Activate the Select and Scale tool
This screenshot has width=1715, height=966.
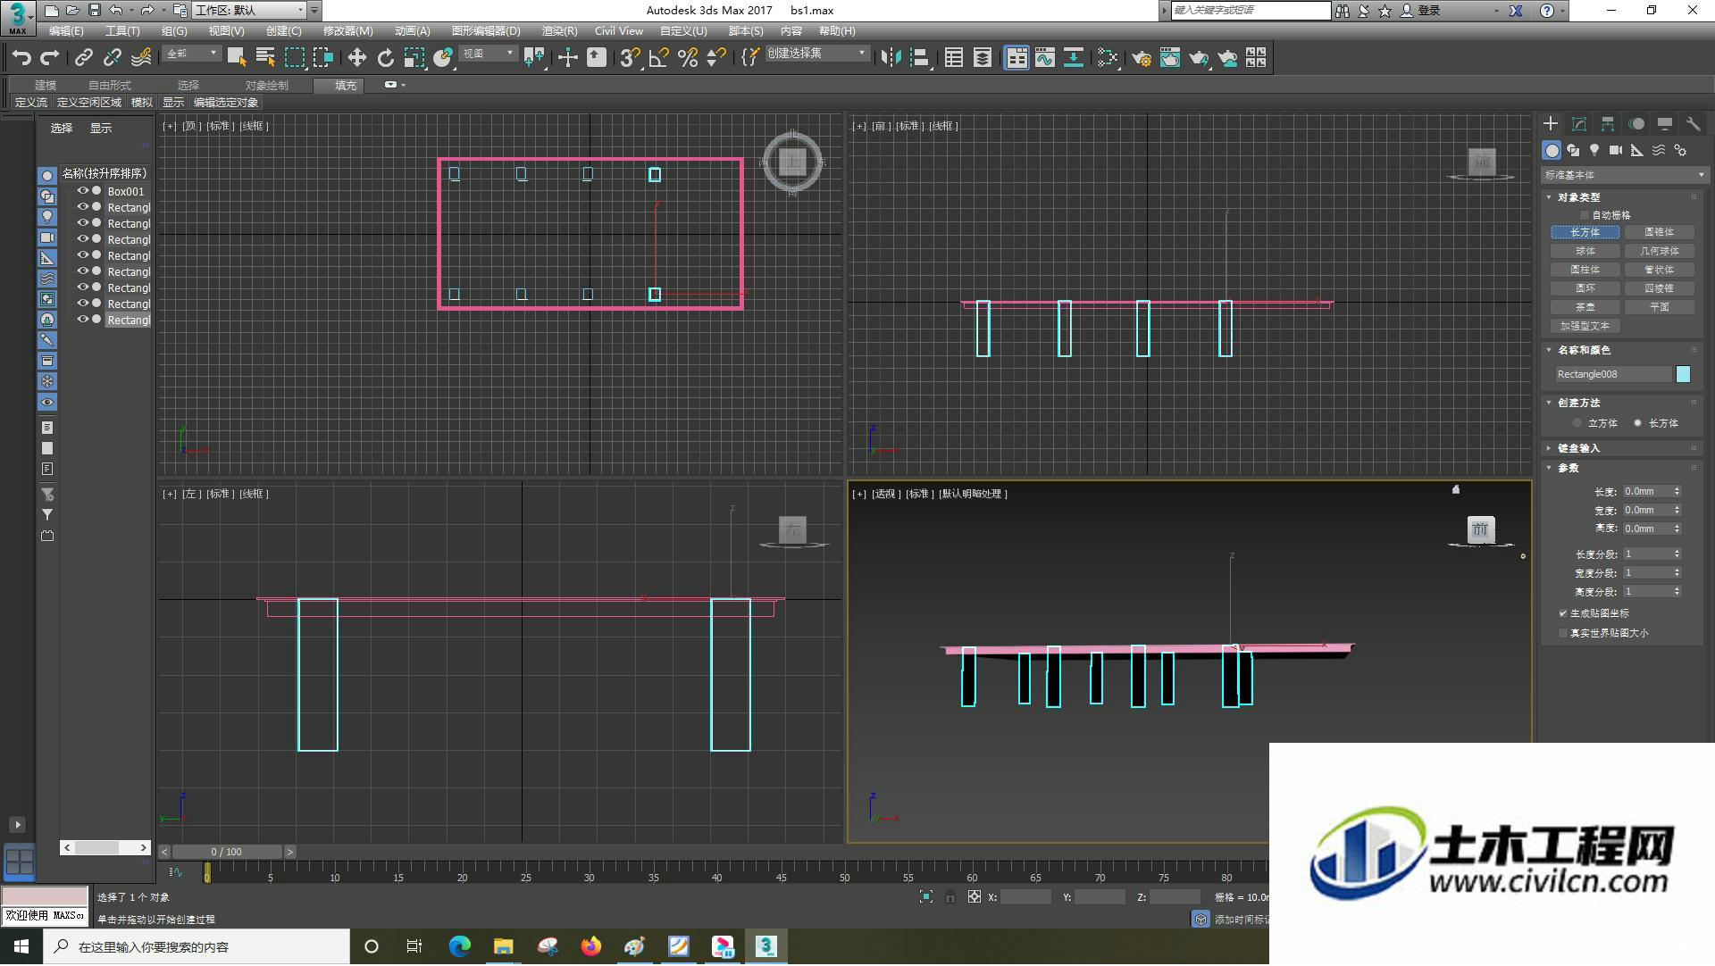click(414, 58)
